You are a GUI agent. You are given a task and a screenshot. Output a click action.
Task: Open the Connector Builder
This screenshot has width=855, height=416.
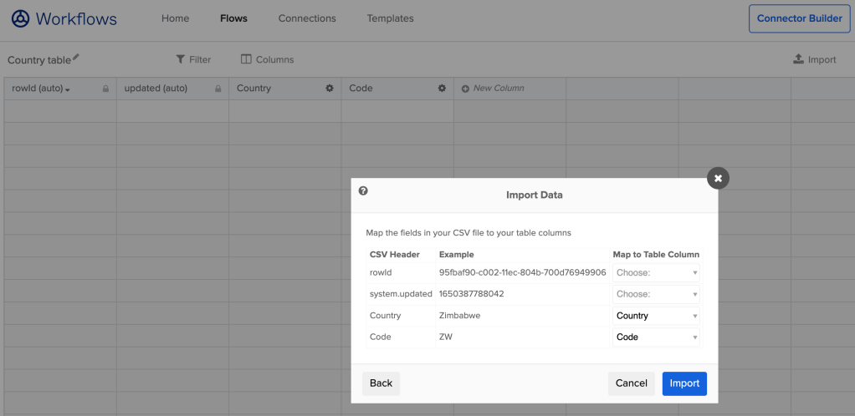[799, 18]
